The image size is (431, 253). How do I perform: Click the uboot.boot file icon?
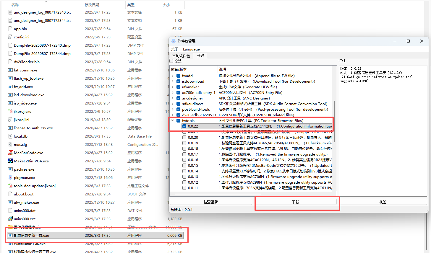pyautogui.click(x=10, y=194)
